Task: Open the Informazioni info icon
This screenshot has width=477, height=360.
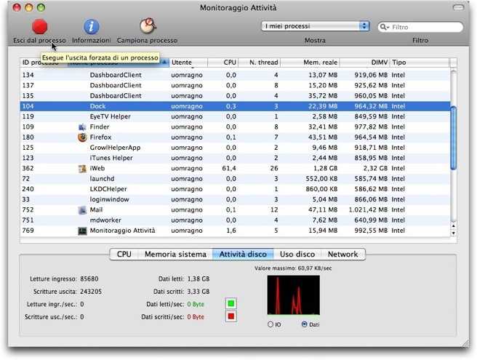Action: pos(92,26)
